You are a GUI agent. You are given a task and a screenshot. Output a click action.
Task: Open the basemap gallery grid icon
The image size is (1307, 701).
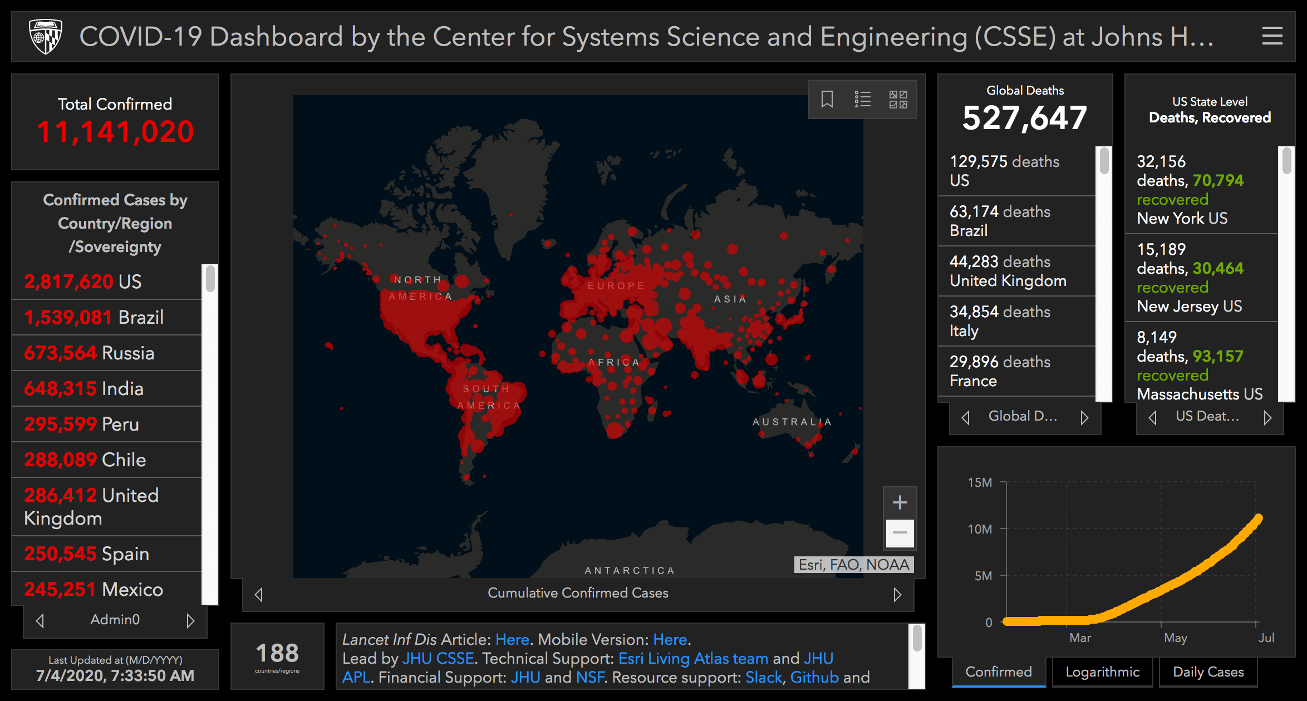coord(898,100)
